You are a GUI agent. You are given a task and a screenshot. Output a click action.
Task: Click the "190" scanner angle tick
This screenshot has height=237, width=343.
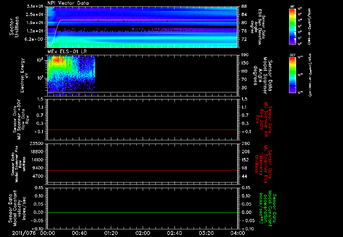click(x=245, y=55)
